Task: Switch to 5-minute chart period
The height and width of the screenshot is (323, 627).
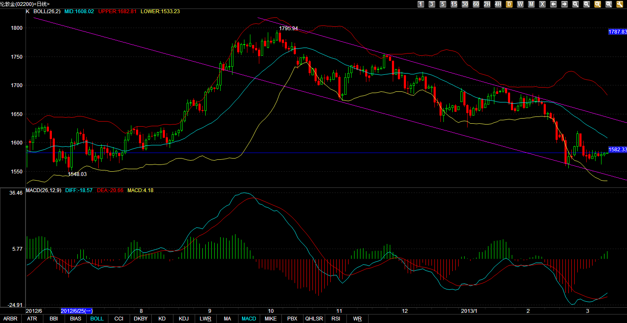Action: click(443, 4)
